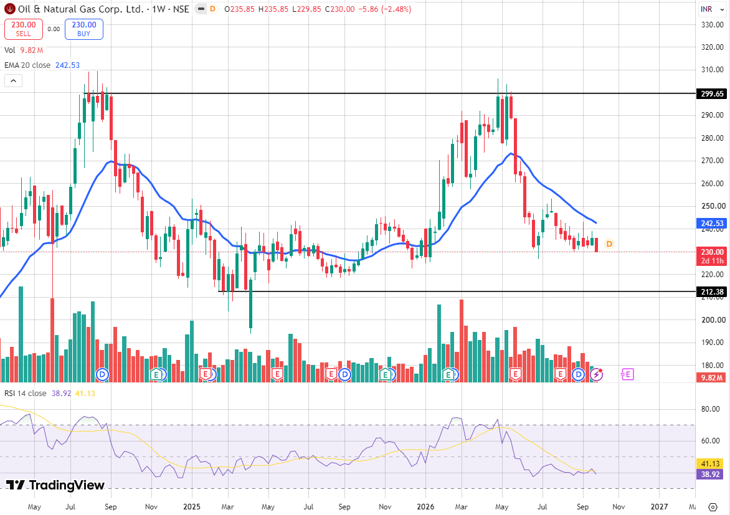Viewport: 730px width, 515px height.
Task: Click the 2027 label on time axis
Action: pyautogui.click(x=659, y=507)
